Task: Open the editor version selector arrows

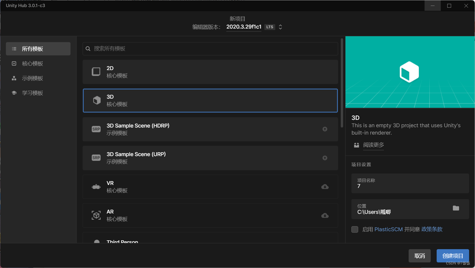Action: coord(281,27)
